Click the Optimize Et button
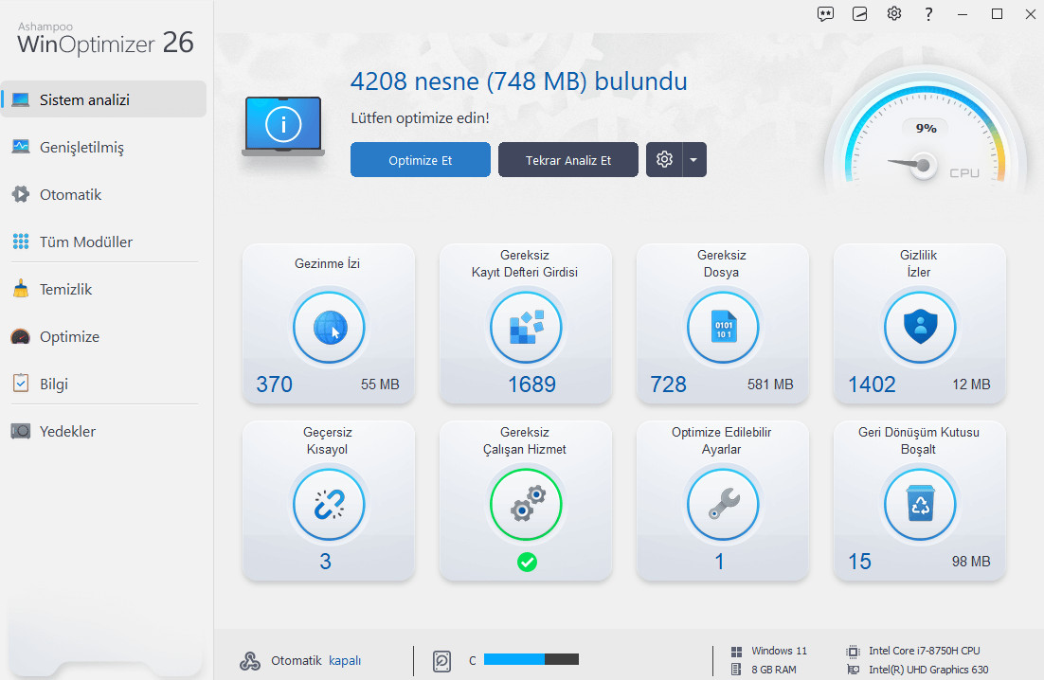 pos(420,160)
